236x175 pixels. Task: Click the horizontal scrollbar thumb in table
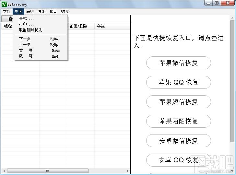coord(48,171)
